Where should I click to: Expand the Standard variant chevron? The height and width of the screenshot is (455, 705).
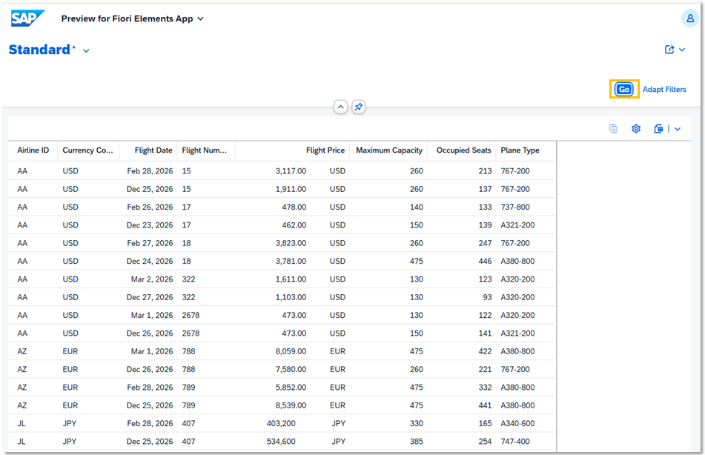(x=86, y=51)
